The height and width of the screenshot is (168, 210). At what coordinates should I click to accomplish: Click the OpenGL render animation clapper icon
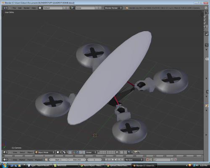[x=139, y=152]
